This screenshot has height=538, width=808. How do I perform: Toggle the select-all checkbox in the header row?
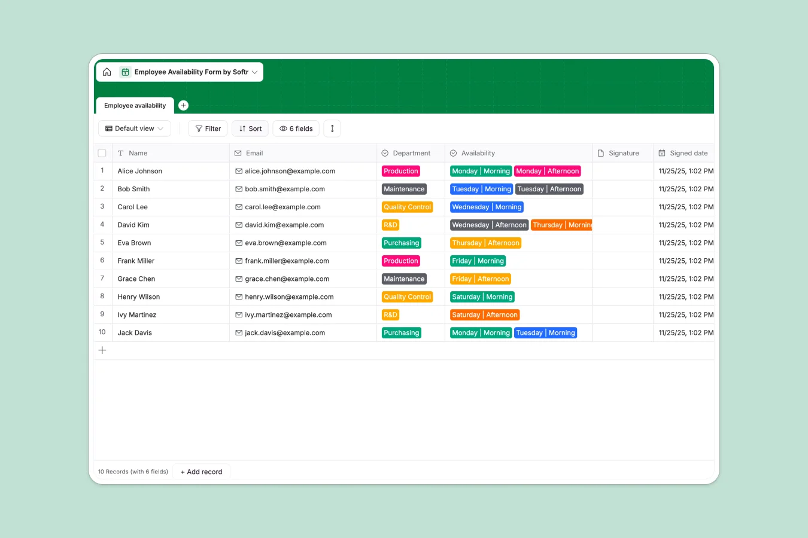pyautogui.click(x=102, y=152)
